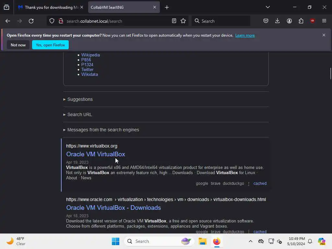
Task: Open File Explorer from taskbar
Action: 202,241
